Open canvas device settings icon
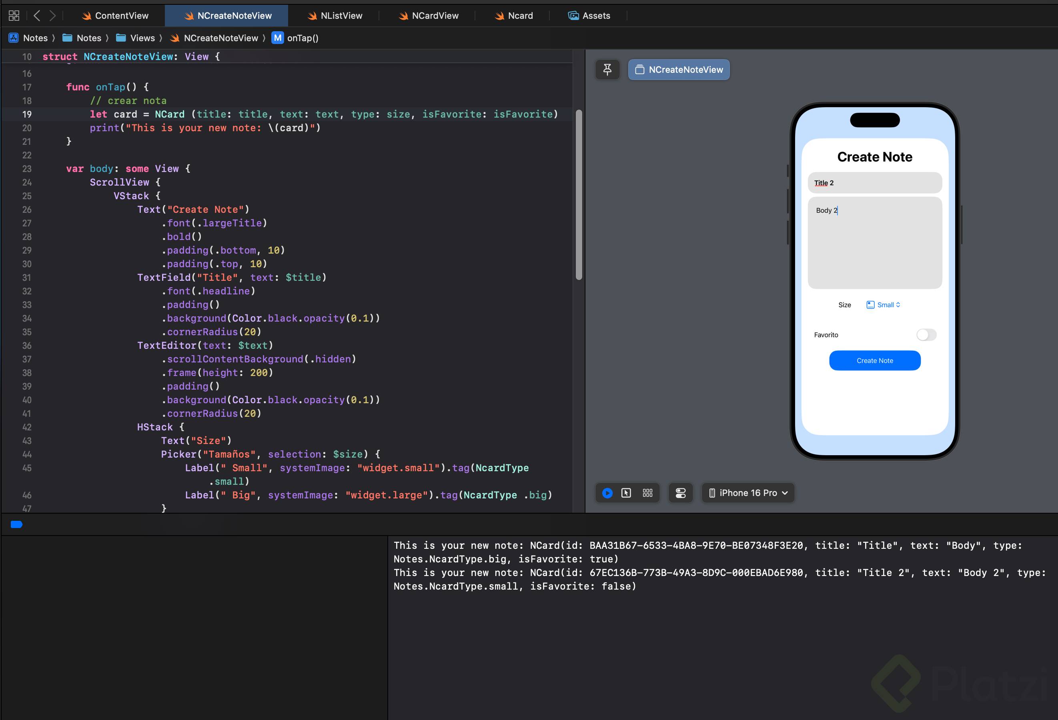This screenshot has height=720, width=1058. point(681,493)
